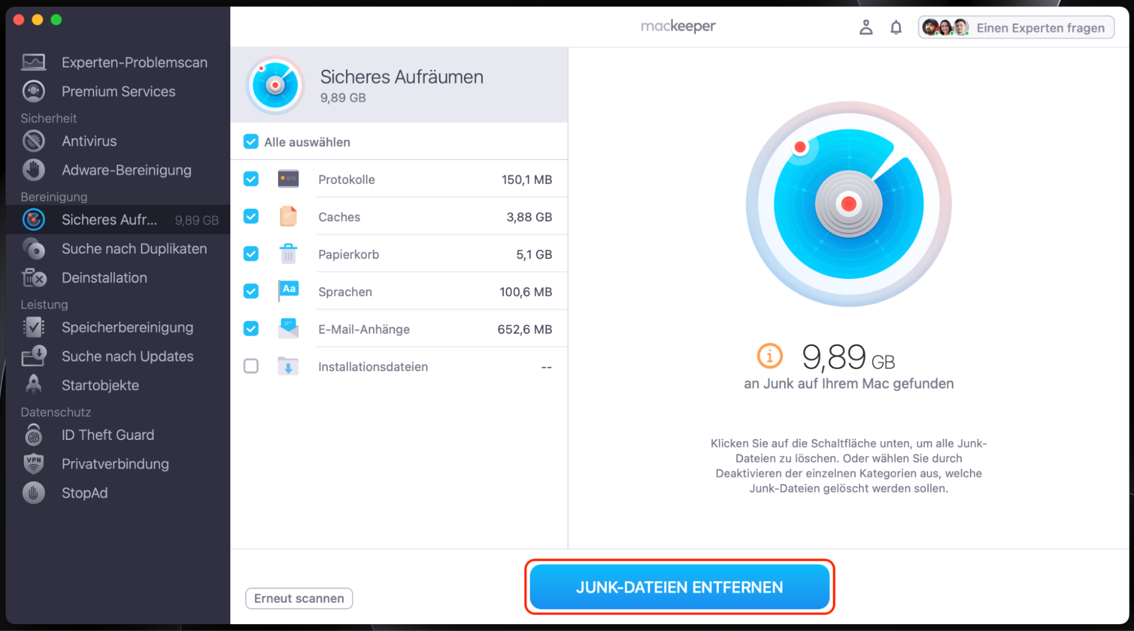Viewport: 1134px width, 631px height.
Task: Uncheck the Sprachen checkbox
Action: (x=251, y=291)
